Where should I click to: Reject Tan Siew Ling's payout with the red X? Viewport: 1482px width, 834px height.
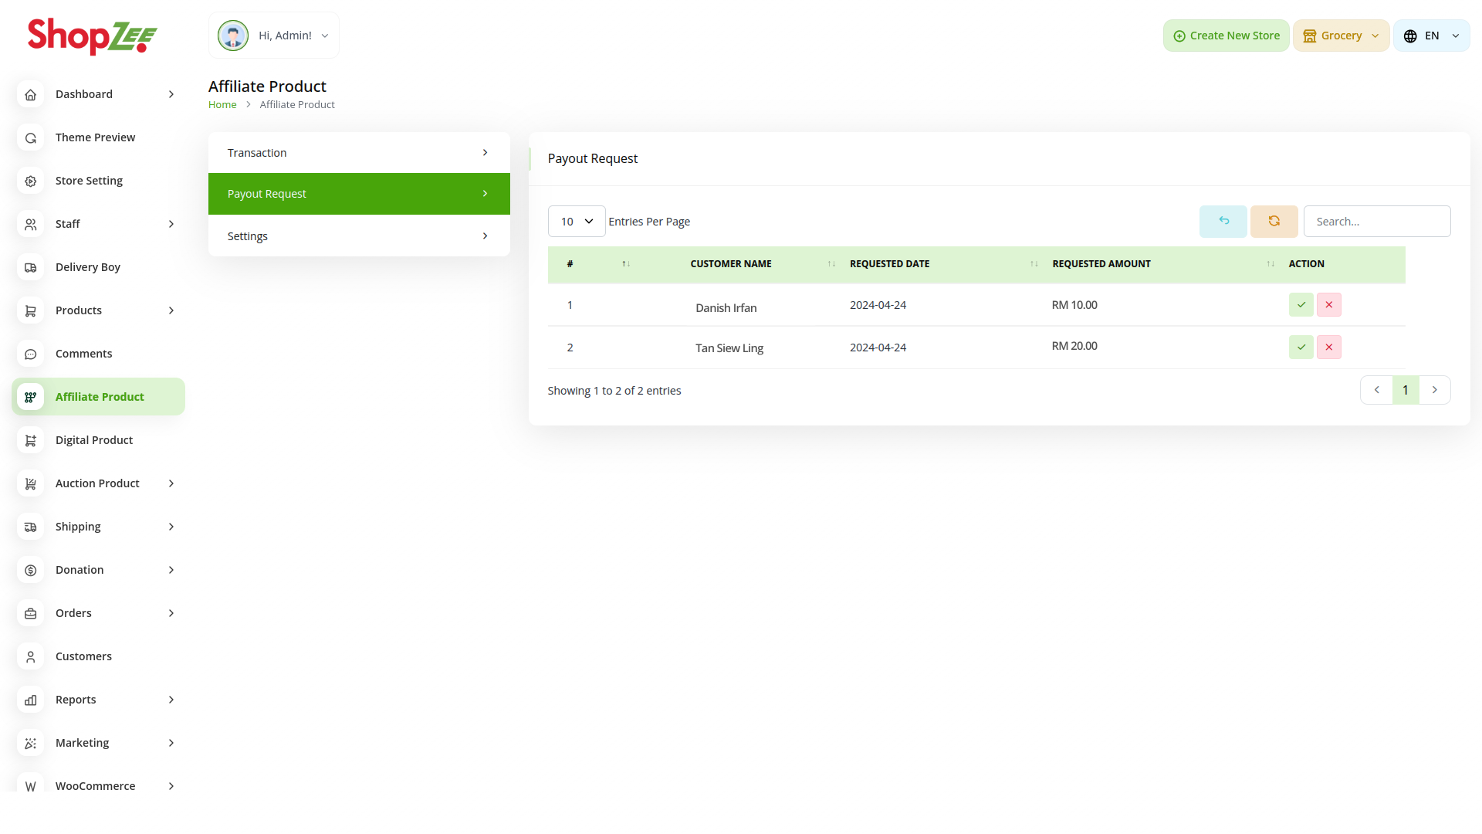click(x=1328, y=347)
